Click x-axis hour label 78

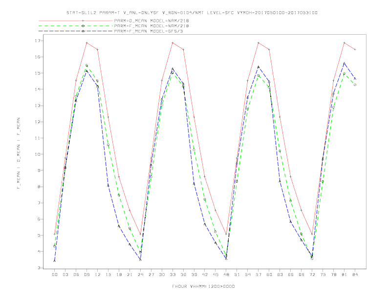pyautogui.click(x=334, y=275)
